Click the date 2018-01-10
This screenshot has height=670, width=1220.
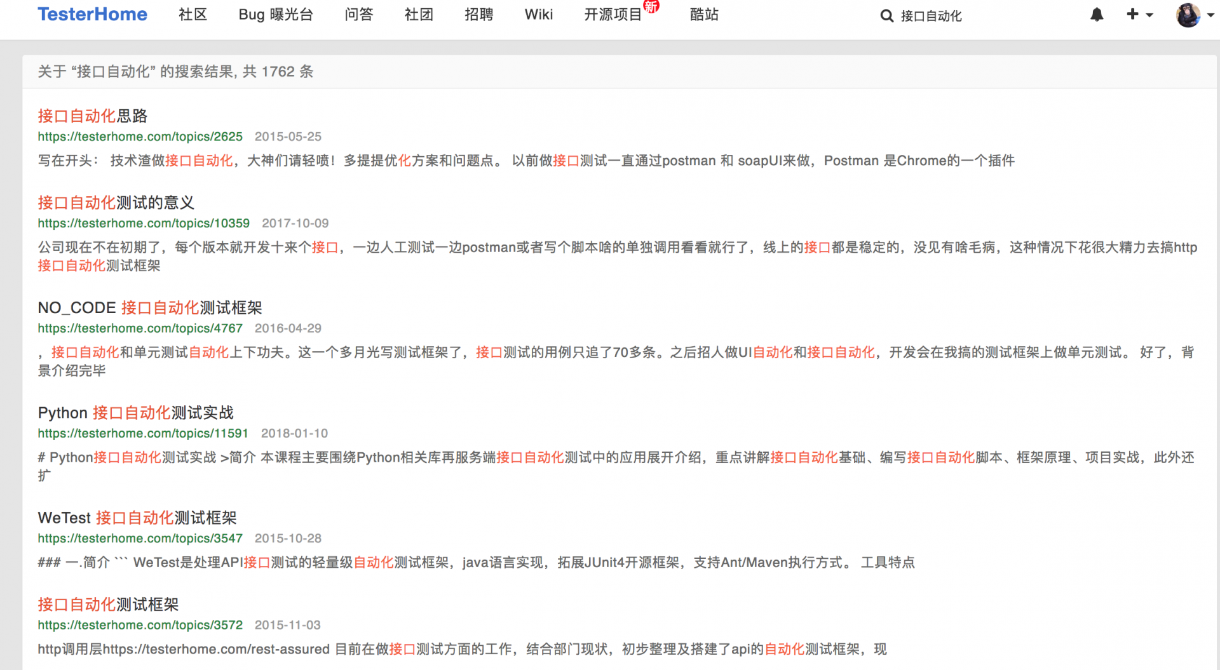tap(294, 433)
